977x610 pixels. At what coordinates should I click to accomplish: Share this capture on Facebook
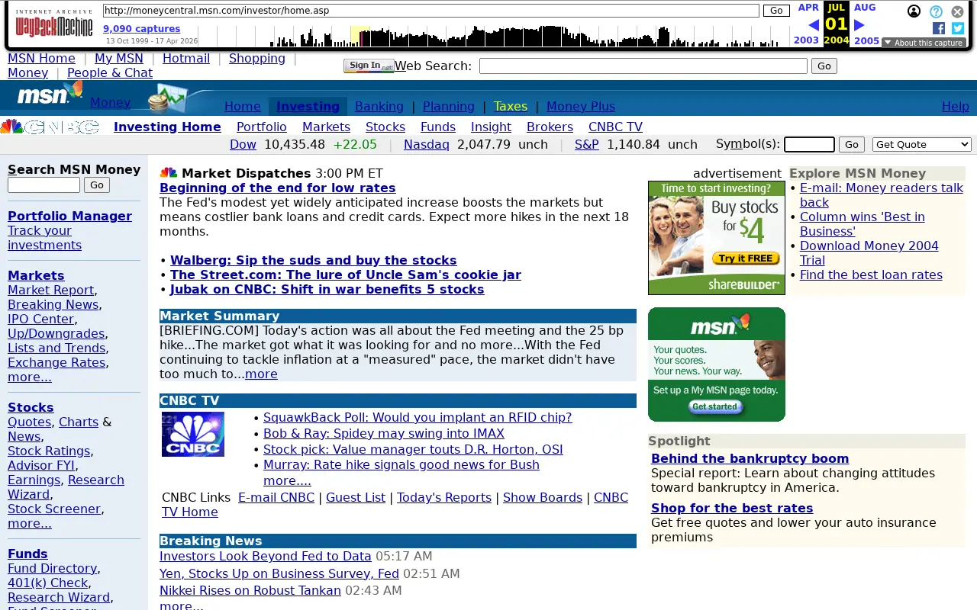939,28
